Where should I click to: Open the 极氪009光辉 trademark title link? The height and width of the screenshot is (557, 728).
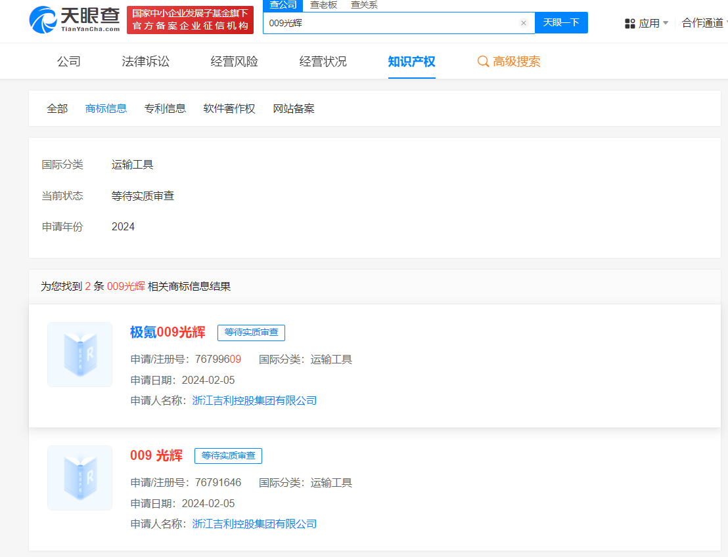(168, 333)
